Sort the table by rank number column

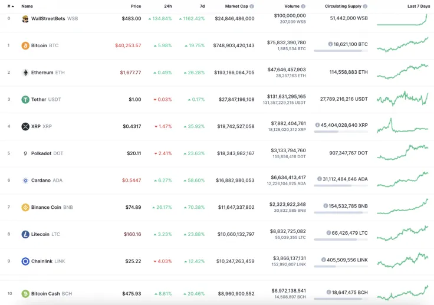[10, 6]
